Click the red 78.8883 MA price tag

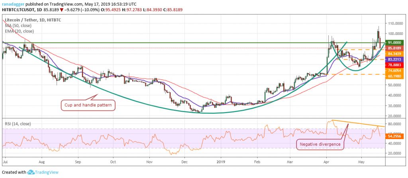click(394, 65)
